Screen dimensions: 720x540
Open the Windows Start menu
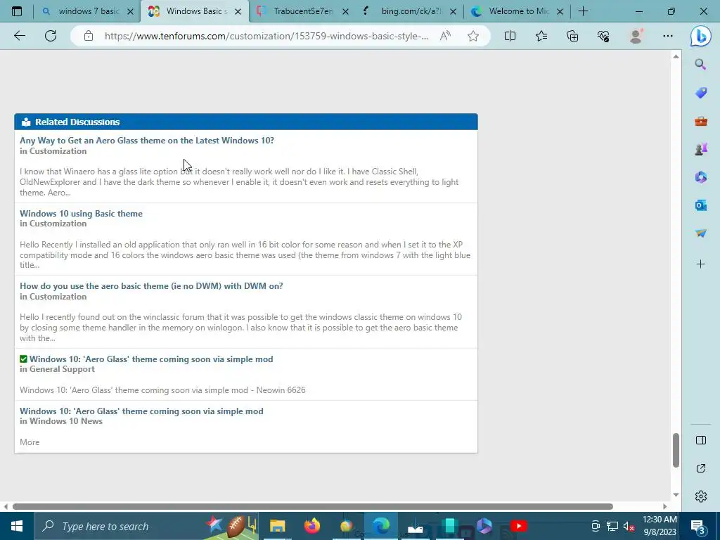pyautogui.click(x=17, y=526)
